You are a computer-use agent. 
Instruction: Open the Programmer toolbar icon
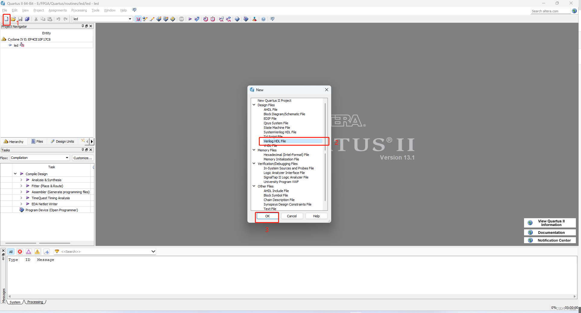click(246, 19)
